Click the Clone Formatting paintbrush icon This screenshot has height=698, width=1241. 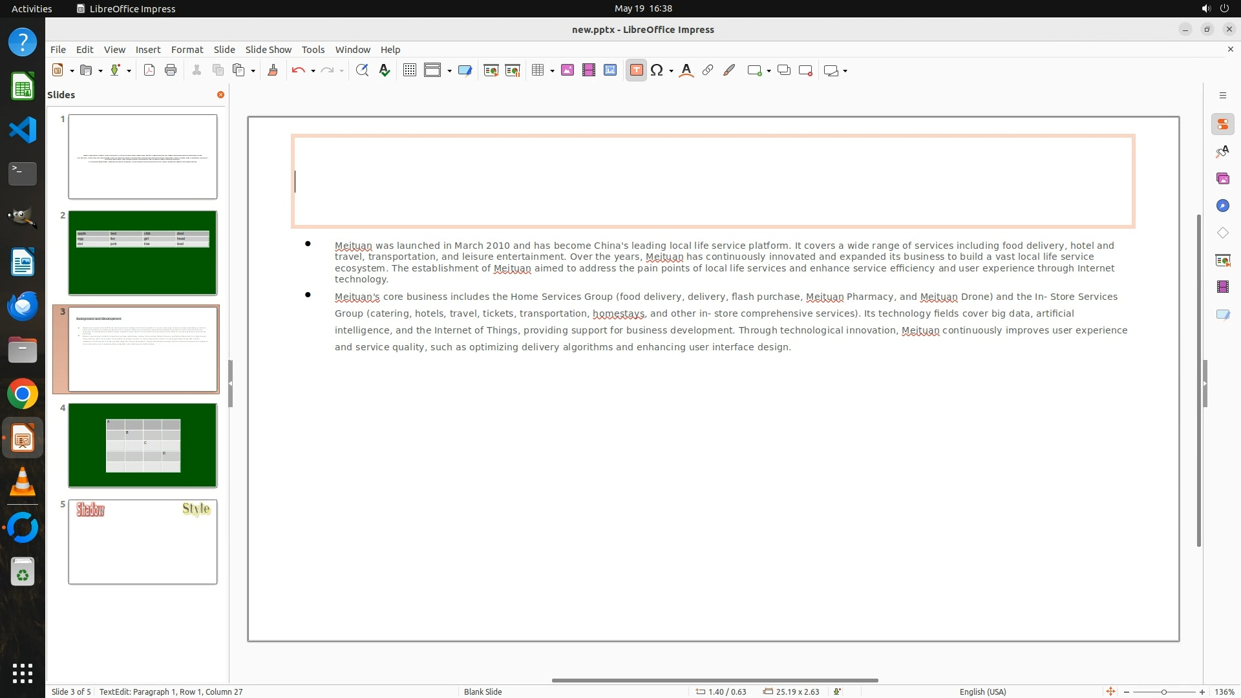pos(272,70)
